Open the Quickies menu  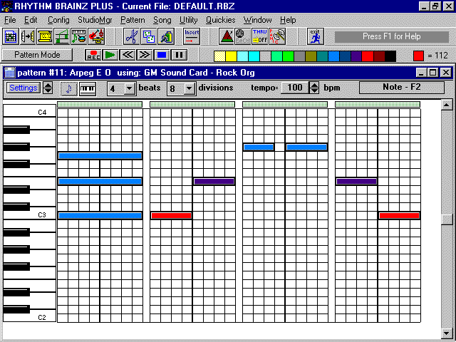click(x=220, y=20)
